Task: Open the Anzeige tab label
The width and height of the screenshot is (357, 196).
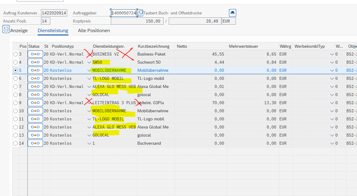Action: pyautogui.click(x=19, y=30)
